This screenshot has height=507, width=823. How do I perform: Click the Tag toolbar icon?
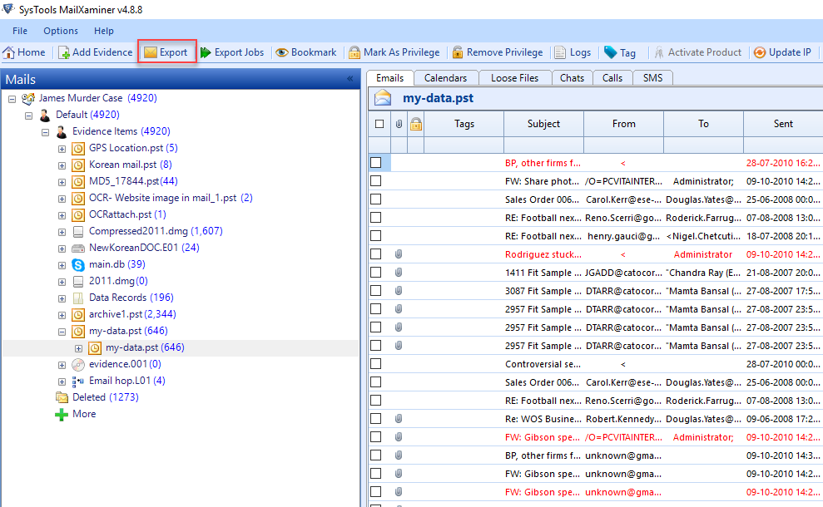[610, 52]
